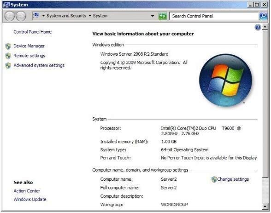
Task: Click the computer icon in address bar
Action: click(36, 16)
